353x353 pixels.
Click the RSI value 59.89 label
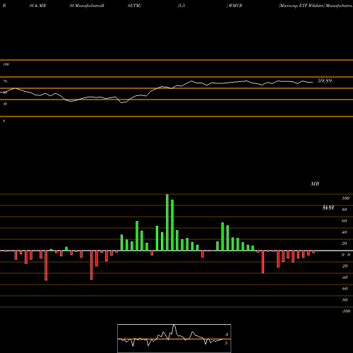tap(325, 80)
